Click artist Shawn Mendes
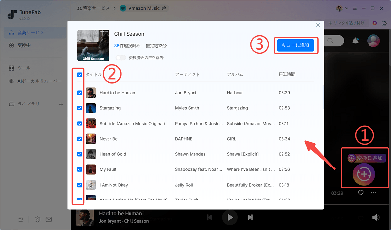The image size is (391, 230). pos(190,154)
